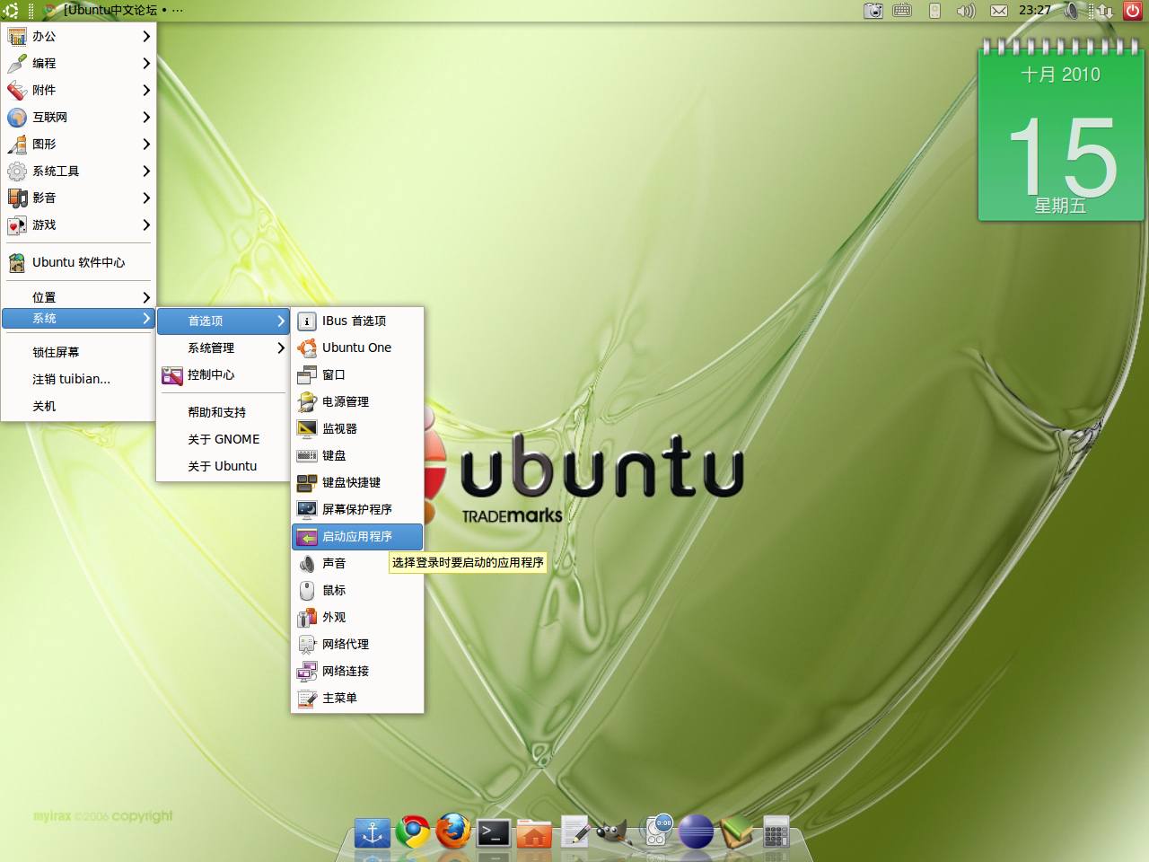Launch the Terminal from the dock
This screenshot has height=862, width=1149.
point(494,833)
